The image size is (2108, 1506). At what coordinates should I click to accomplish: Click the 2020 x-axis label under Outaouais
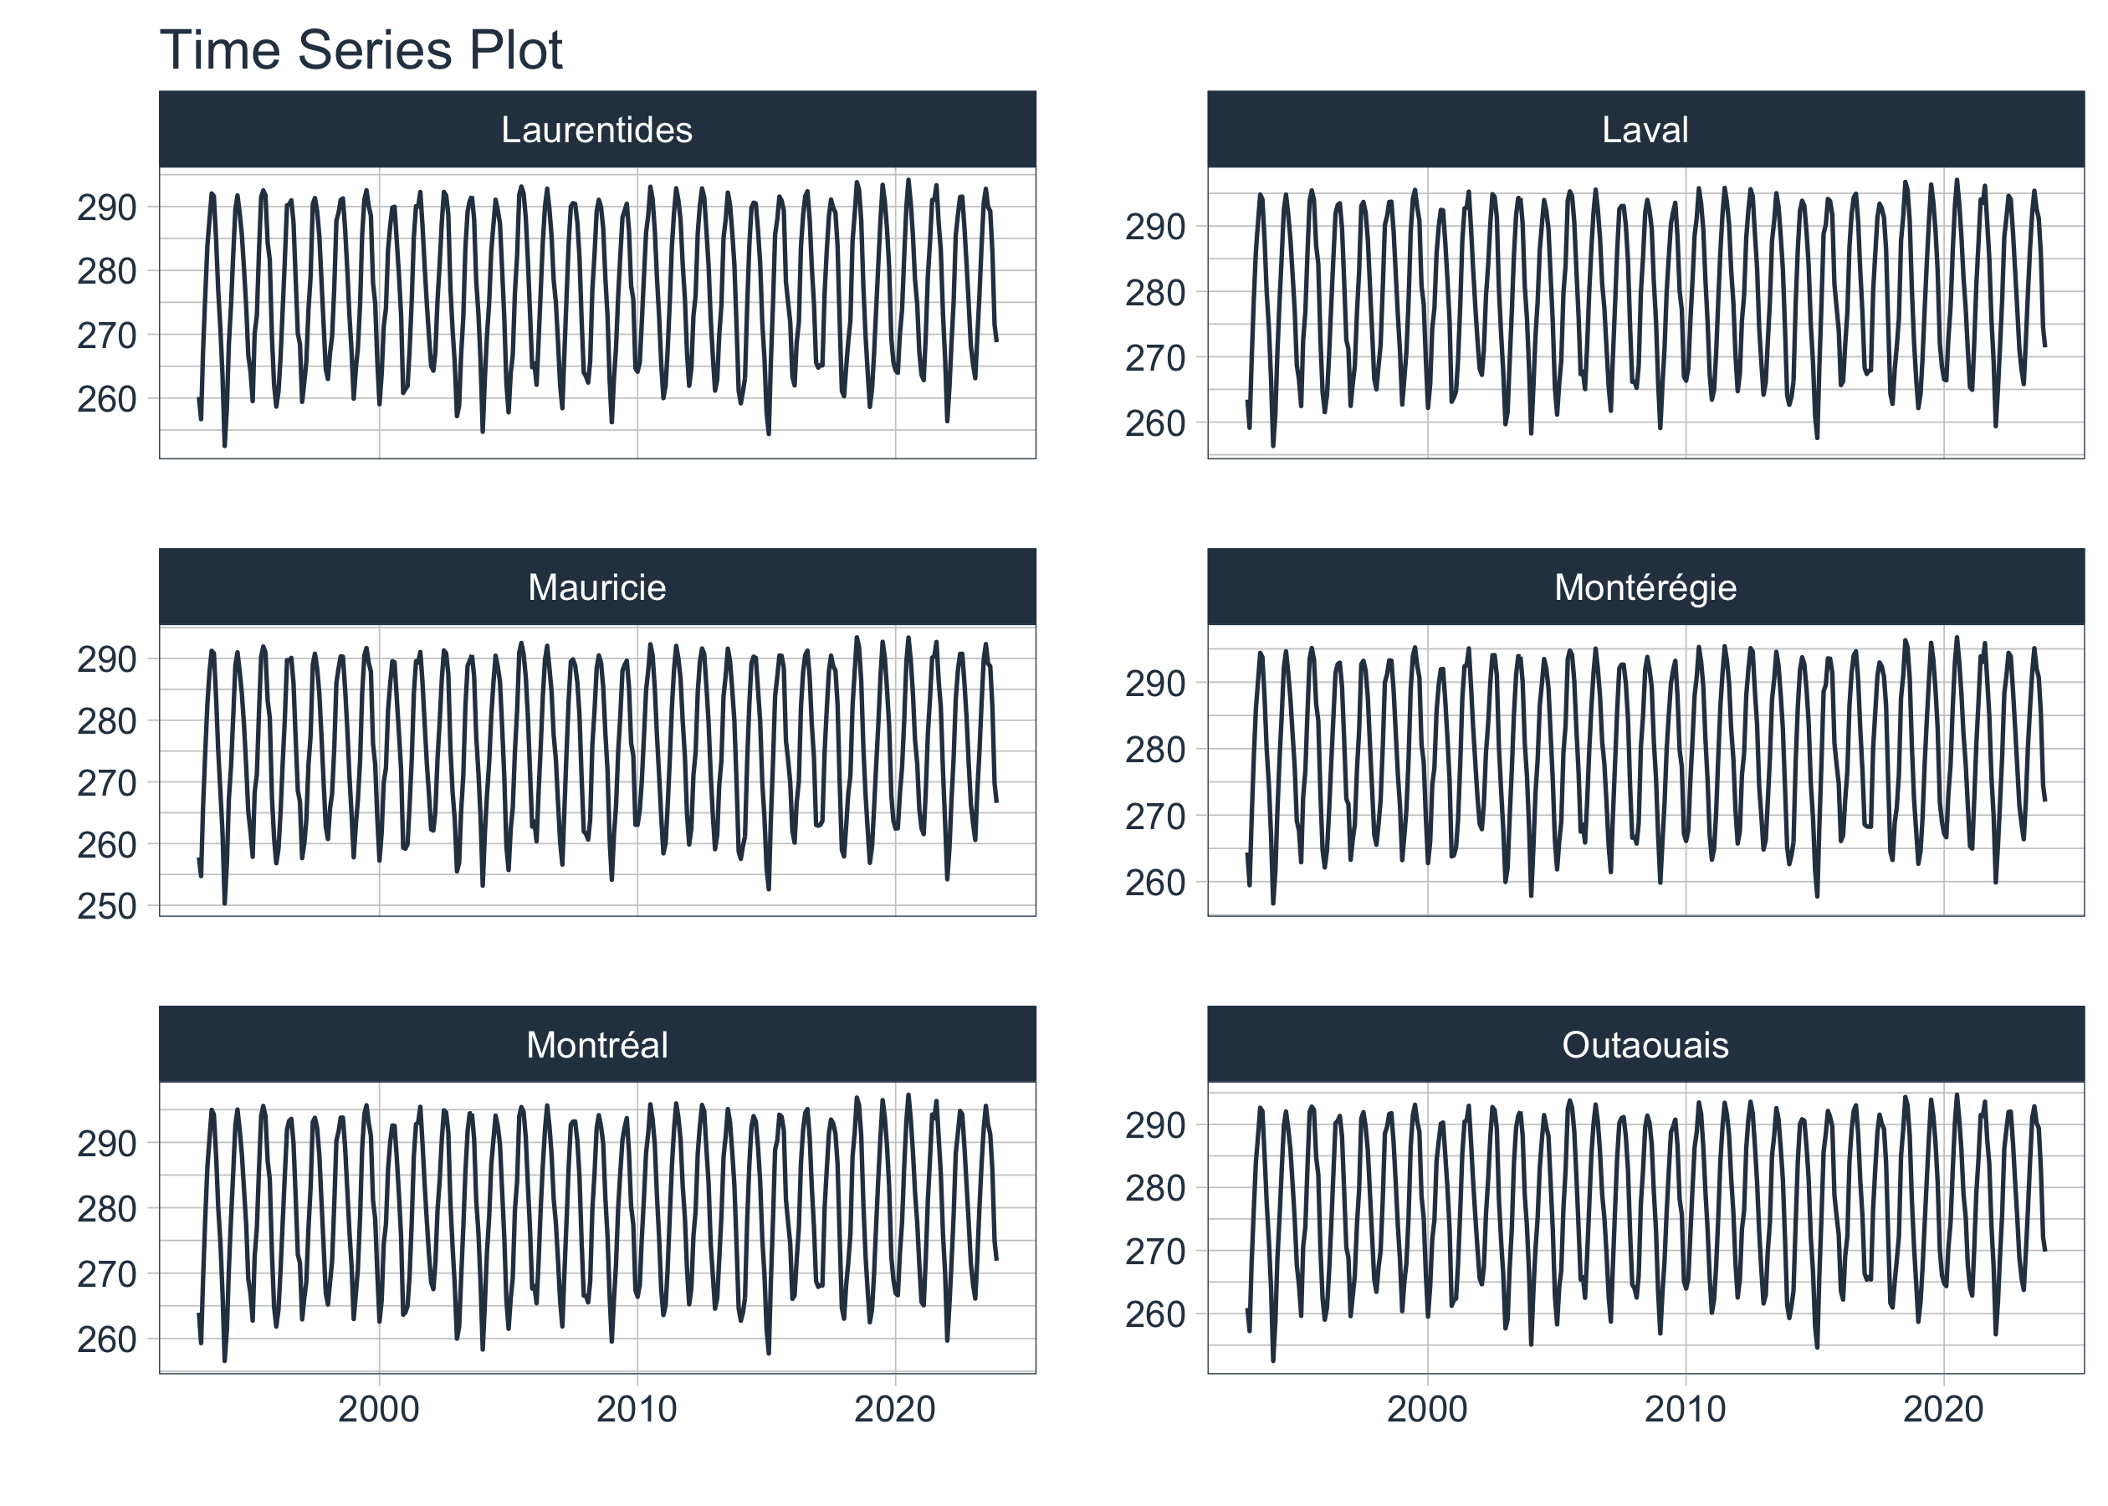pyautogui.click(x=1943, y=1409)
